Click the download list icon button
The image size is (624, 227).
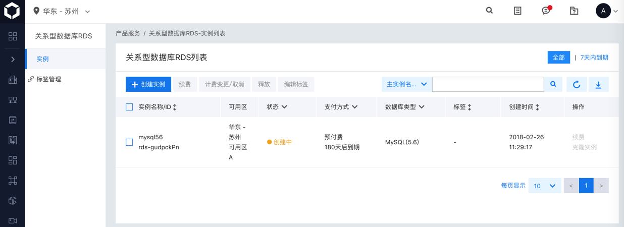point(598,84)
